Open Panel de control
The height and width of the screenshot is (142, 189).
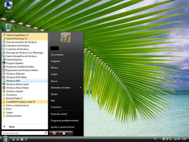(x=59, y=114)
